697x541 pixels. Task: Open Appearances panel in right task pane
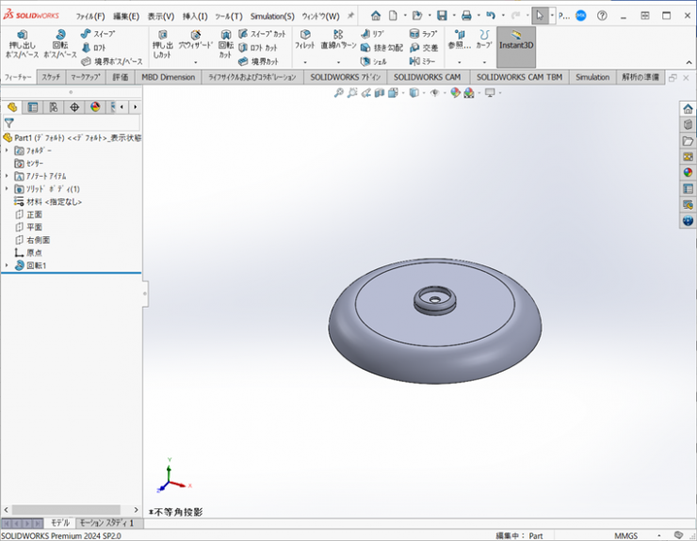pos(688,172)
